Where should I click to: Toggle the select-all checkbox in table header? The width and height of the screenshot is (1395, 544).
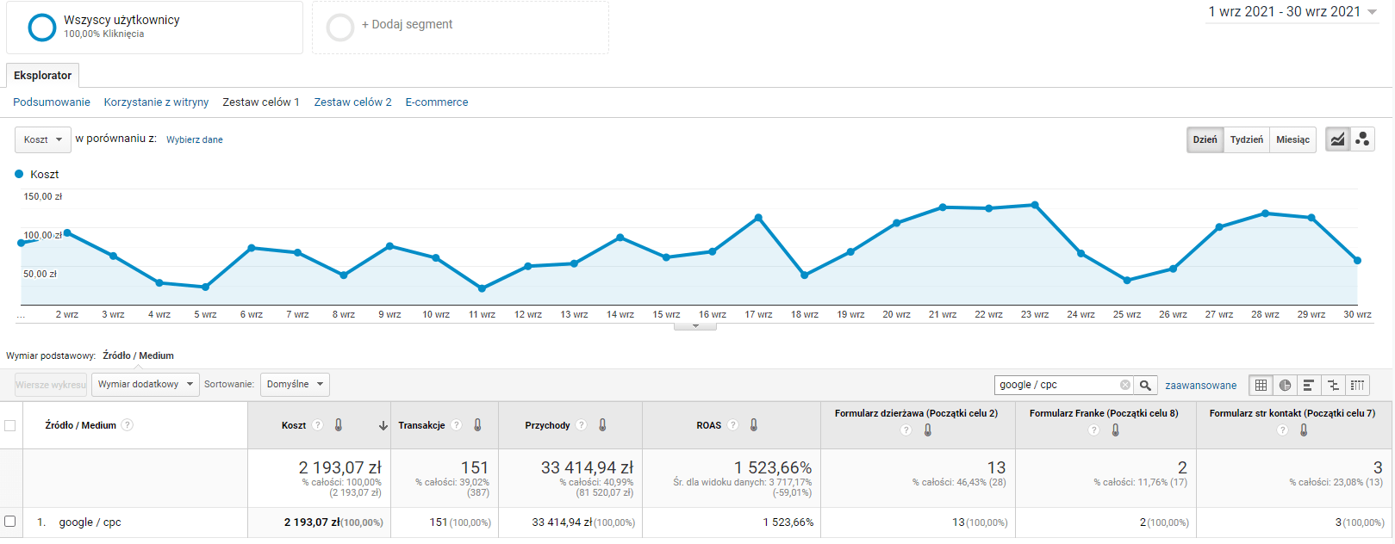[10, 425]
